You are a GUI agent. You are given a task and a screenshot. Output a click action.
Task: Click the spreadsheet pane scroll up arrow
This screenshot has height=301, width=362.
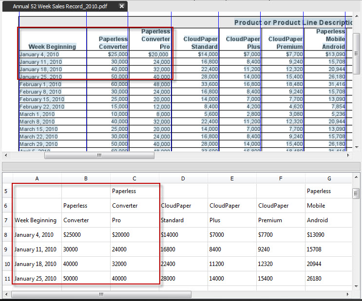coord(356,177)
